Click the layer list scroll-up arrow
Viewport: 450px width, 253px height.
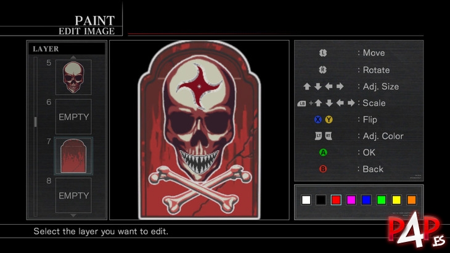point(73,57)
